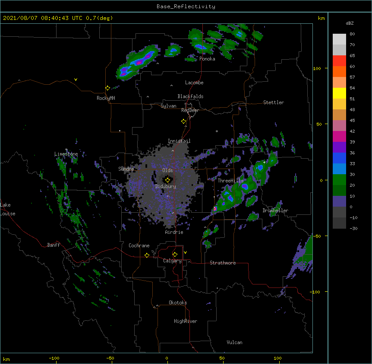Click the Sylvan label
This screenshot has width=372, height=364.
tap(168, 106)
